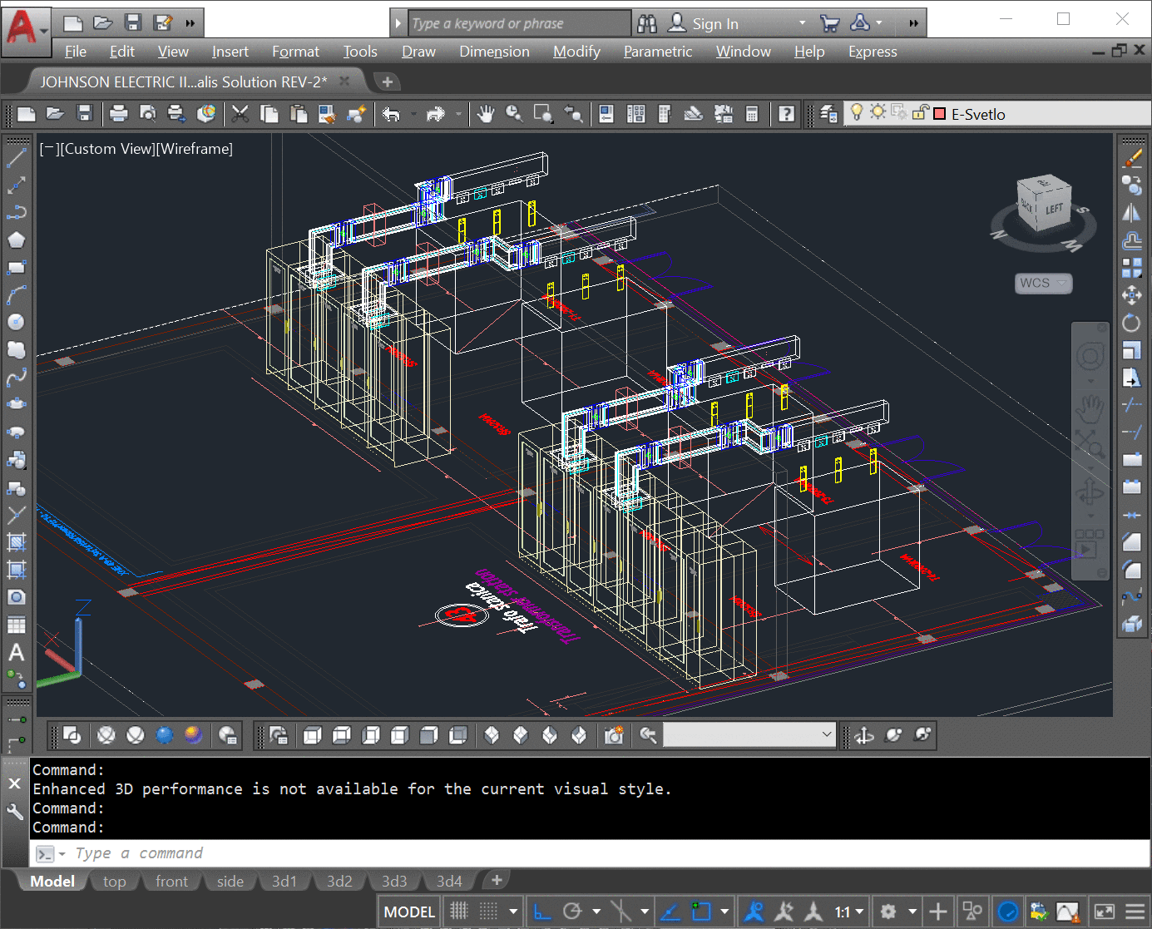Image resolution: width=1152 pixels, height=929 pixels.
Task: Expand the named views dropdown
Action: [827, 734]
